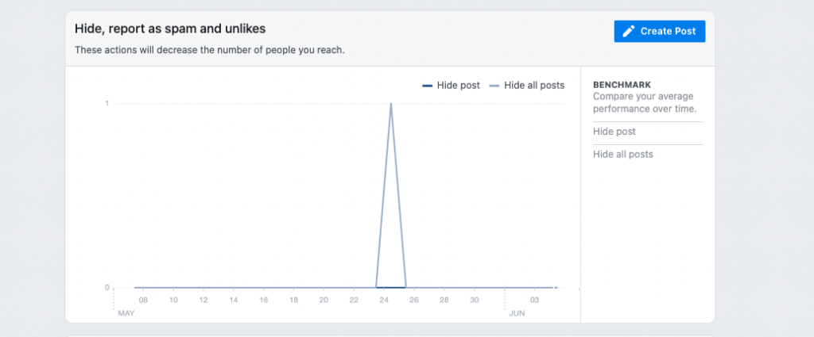This screenshot has width=814, height=337.
Task: Click the 24 date label on axis
Action: point(384,301)
